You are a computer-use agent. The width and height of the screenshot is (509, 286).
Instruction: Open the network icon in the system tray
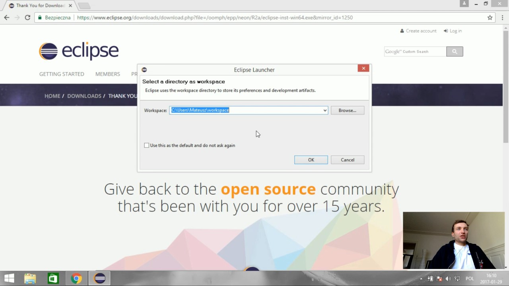tap(457, 279)
